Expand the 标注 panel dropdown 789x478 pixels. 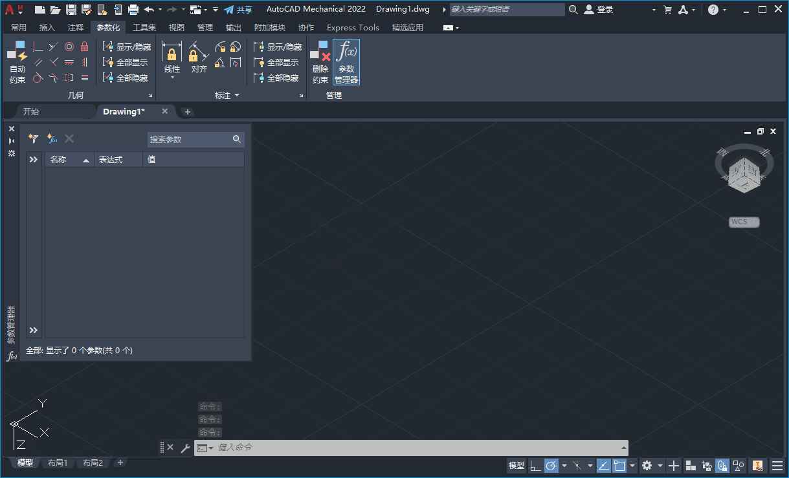point(227,95)
